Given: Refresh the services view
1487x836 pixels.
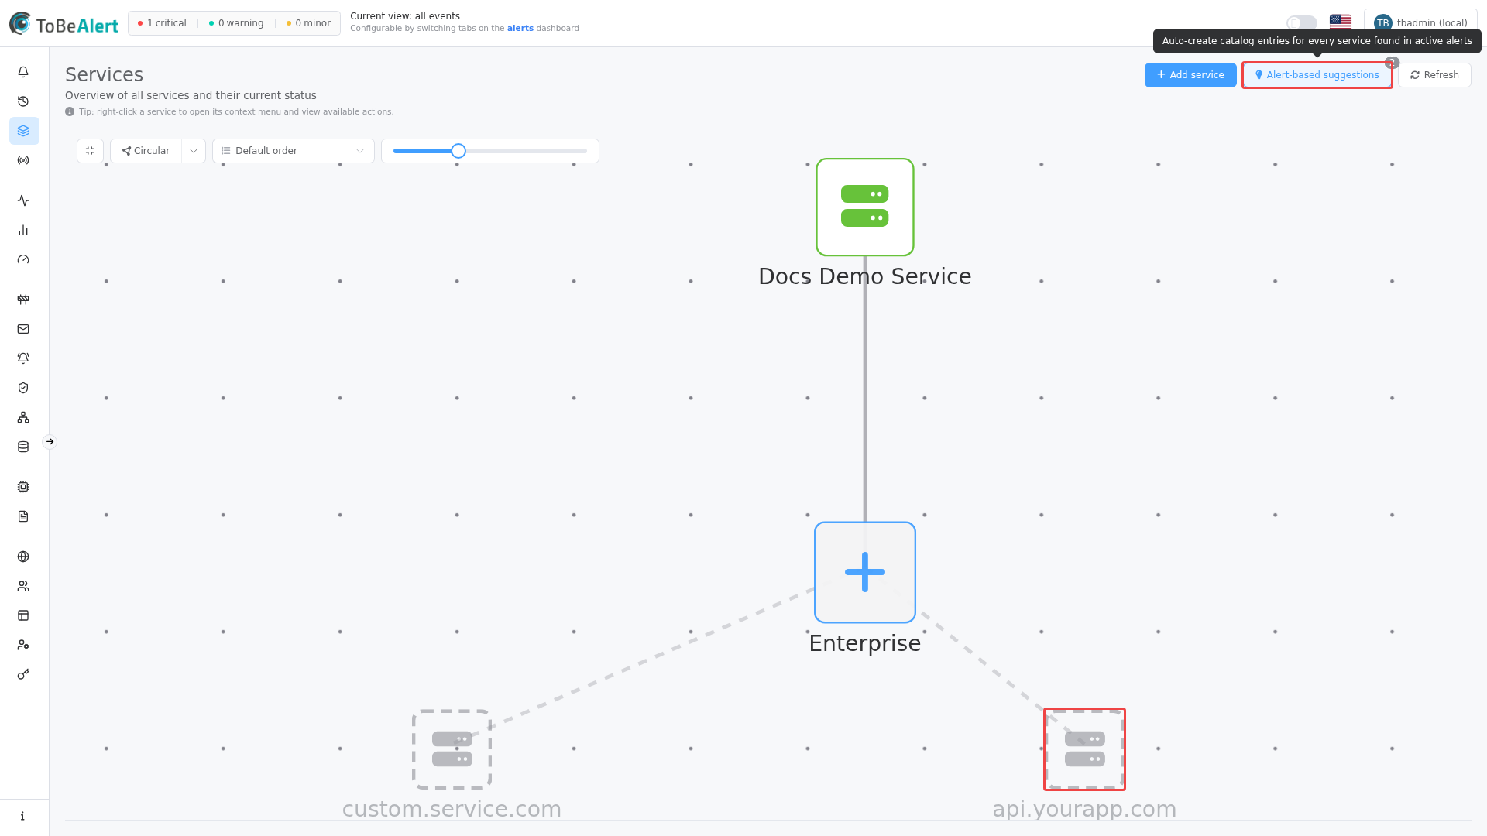Looking at the screenshot, I should [x=1434, y=75].
